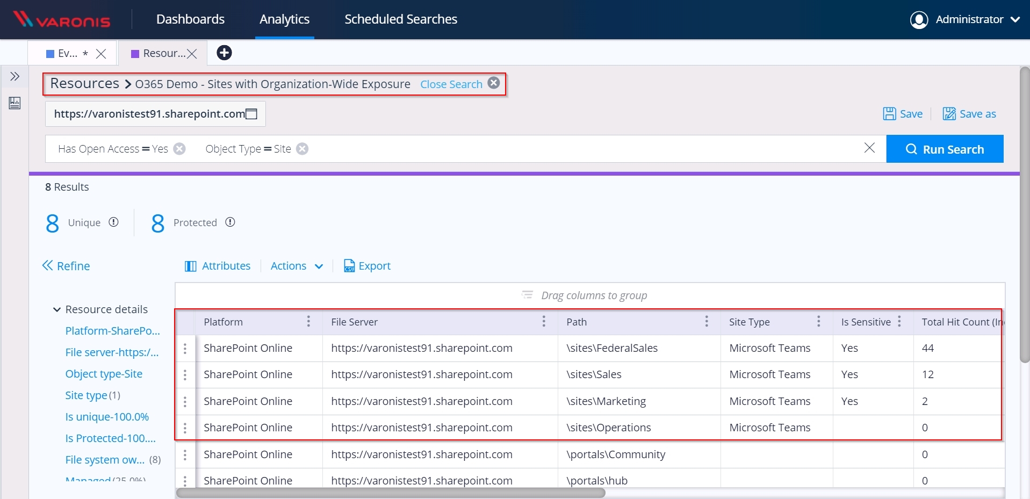1030x499 pixels.
Task: Open row menu for \sites\Operations
Action: point(185,428)
